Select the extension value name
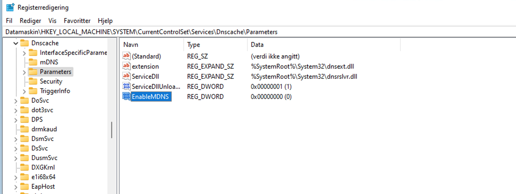Screen dimensions: 516x194 point(145,66)
